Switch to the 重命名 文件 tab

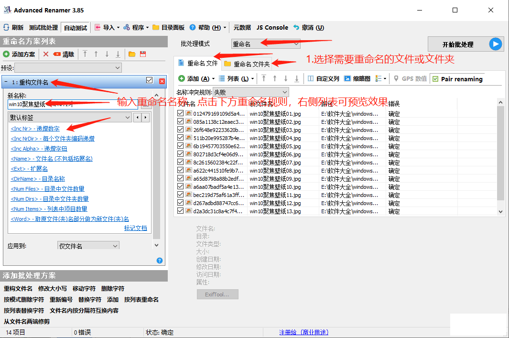point(198,63)
